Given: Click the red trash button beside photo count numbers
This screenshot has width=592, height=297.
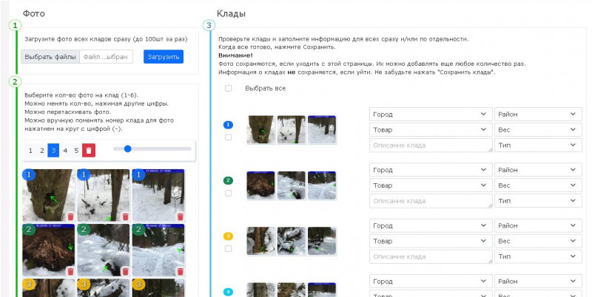Looking at the screenshot, I should click(x=89, y=150).
